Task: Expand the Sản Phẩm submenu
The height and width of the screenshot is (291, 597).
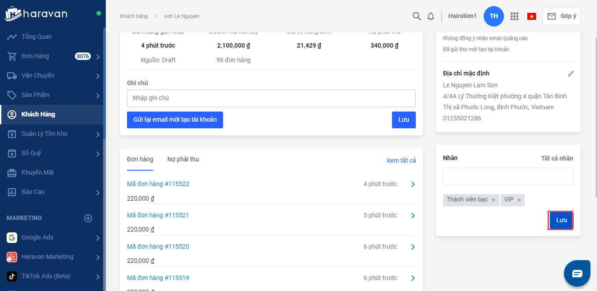Action: tap(97, 95)
